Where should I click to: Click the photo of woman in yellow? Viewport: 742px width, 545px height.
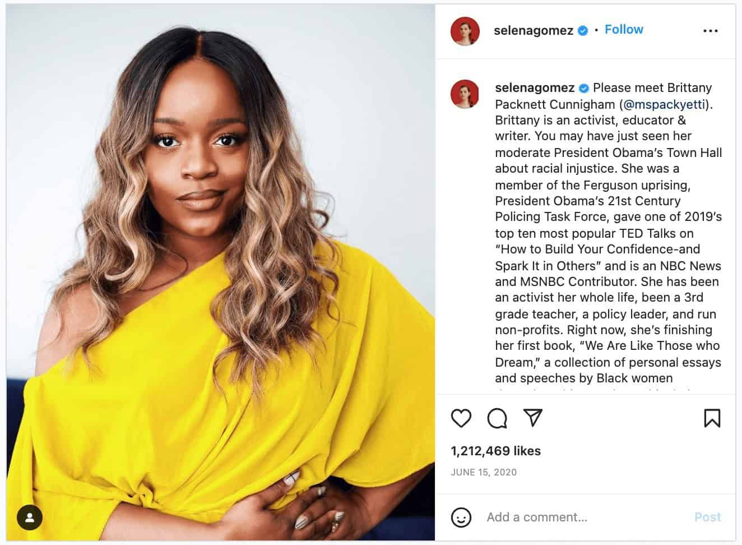pos(221,272)
